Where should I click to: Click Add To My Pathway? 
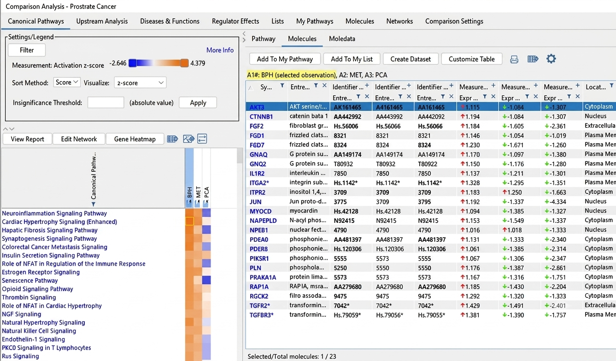285,59
